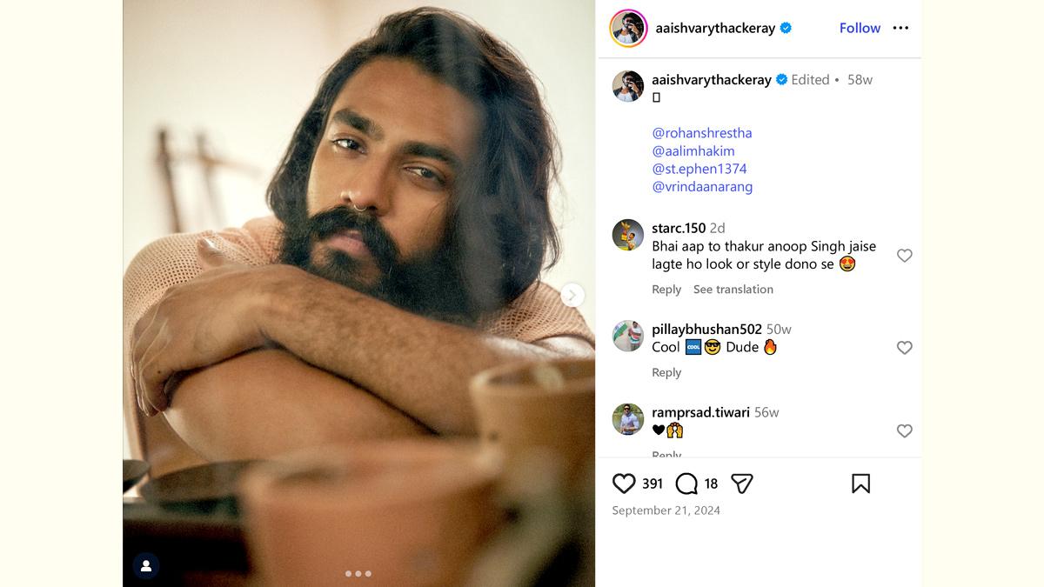This screenshot has width=1044, height=587.
Task: Share the post with the paper plane icon
Action: point(741,484)
